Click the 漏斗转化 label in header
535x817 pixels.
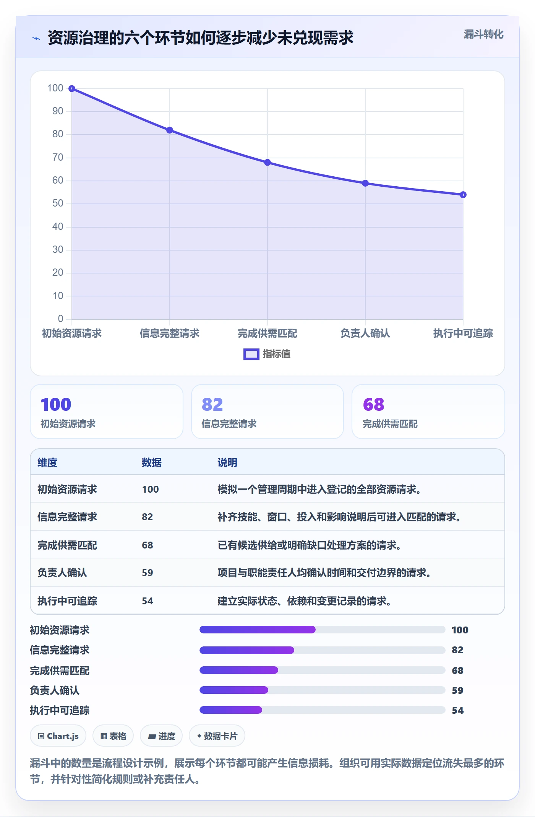click(x=483, y=34)
